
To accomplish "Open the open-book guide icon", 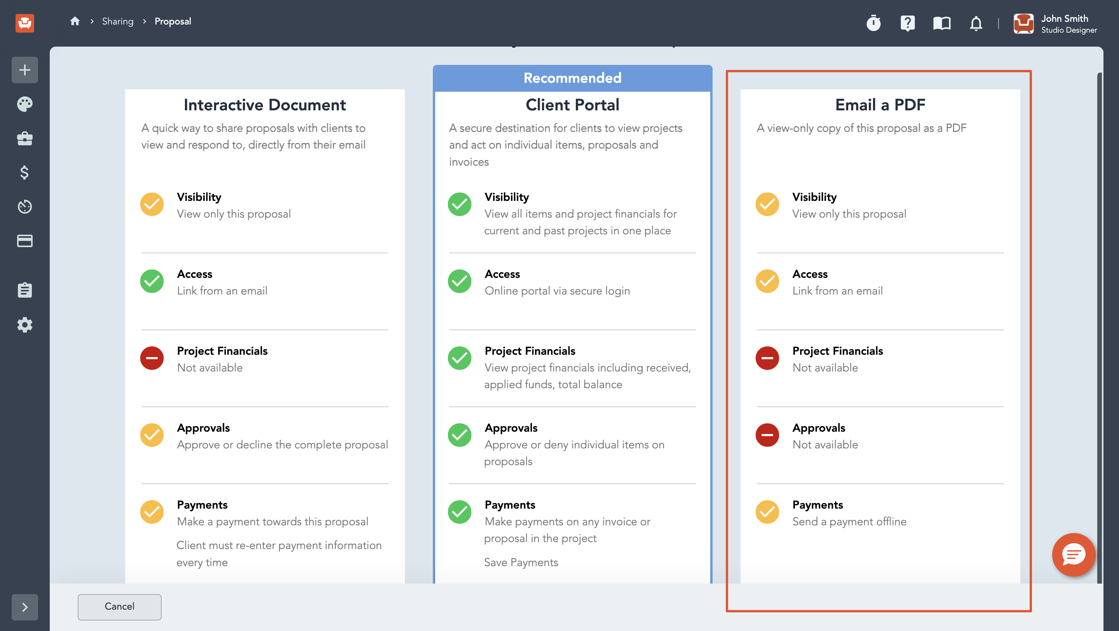I will point(942,23).
